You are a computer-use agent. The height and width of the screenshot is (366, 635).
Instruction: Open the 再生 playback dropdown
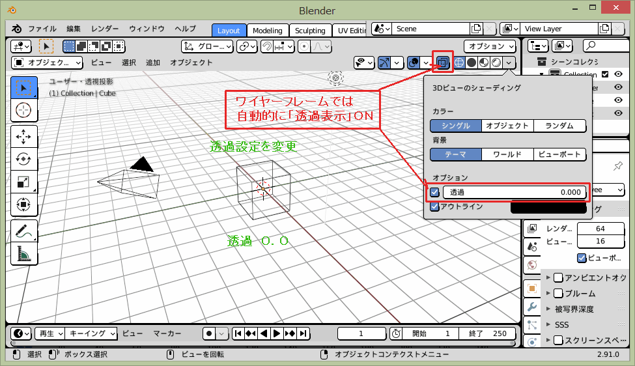[x=49, y=333]
